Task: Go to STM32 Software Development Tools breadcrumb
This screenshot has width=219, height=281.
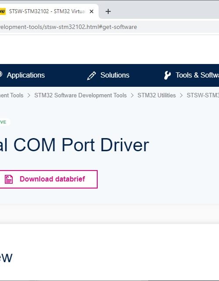Action: 81,95
